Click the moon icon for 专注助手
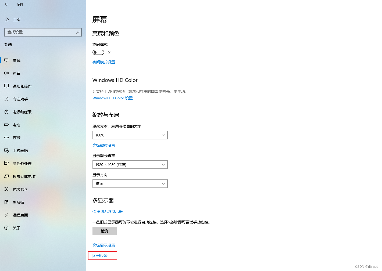 (x=6, y=99)
